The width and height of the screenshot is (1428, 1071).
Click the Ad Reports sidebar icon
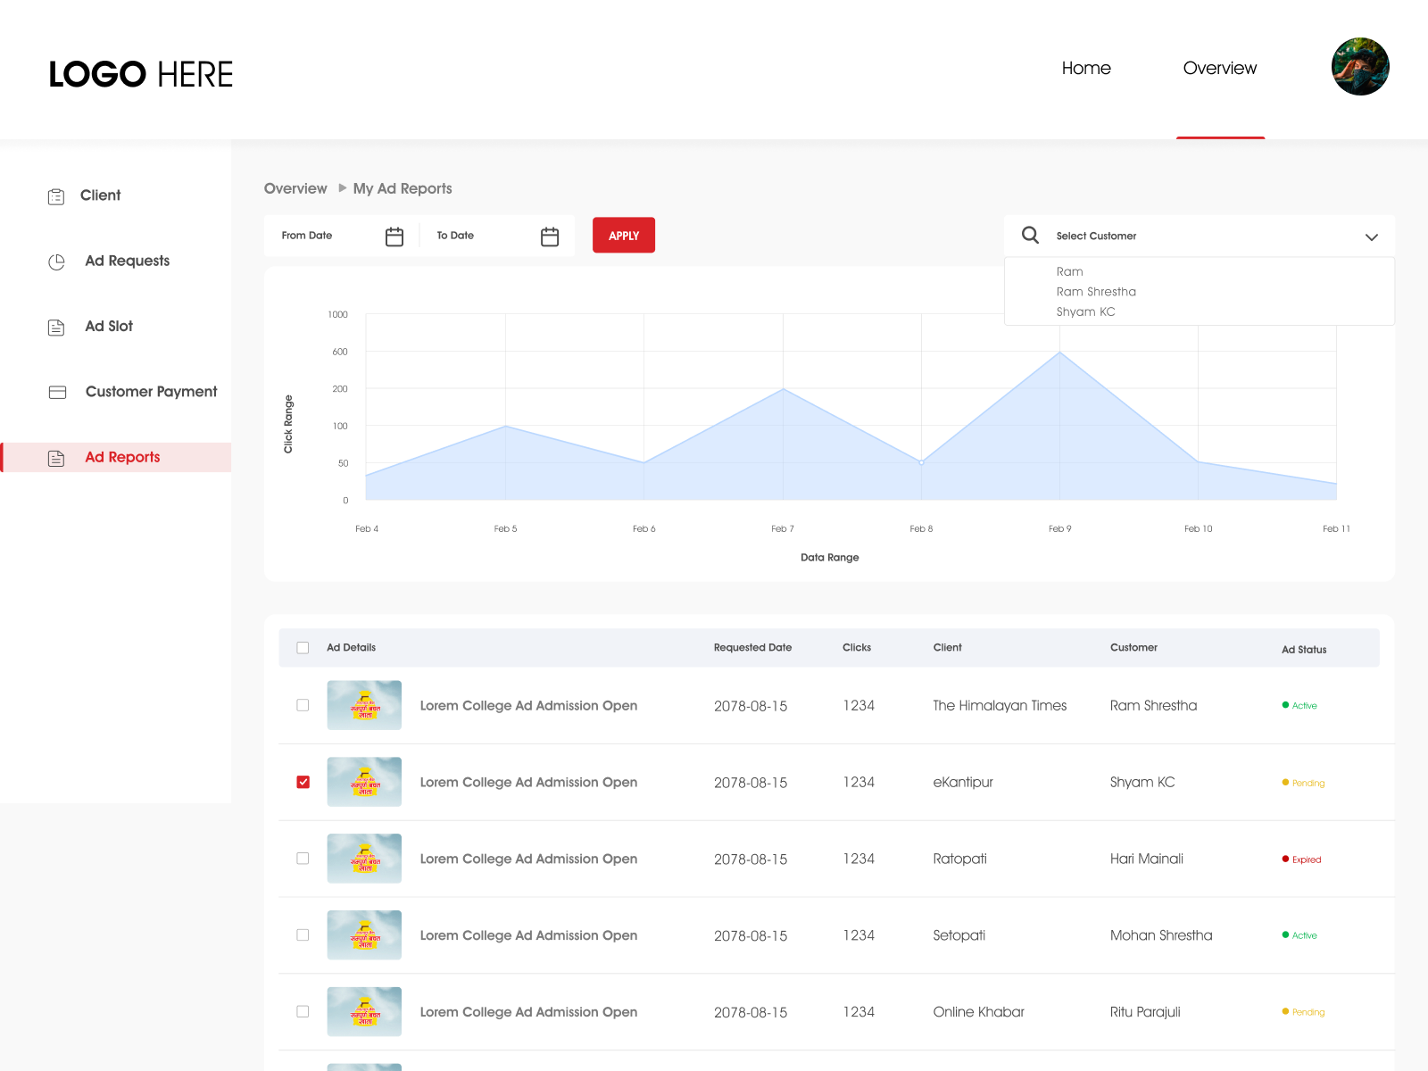click(x=56, y=457)
